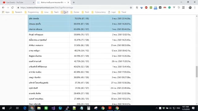Open a new browser tab
The width and height of the screenshot is (198, 111).
tap(74, 2)
